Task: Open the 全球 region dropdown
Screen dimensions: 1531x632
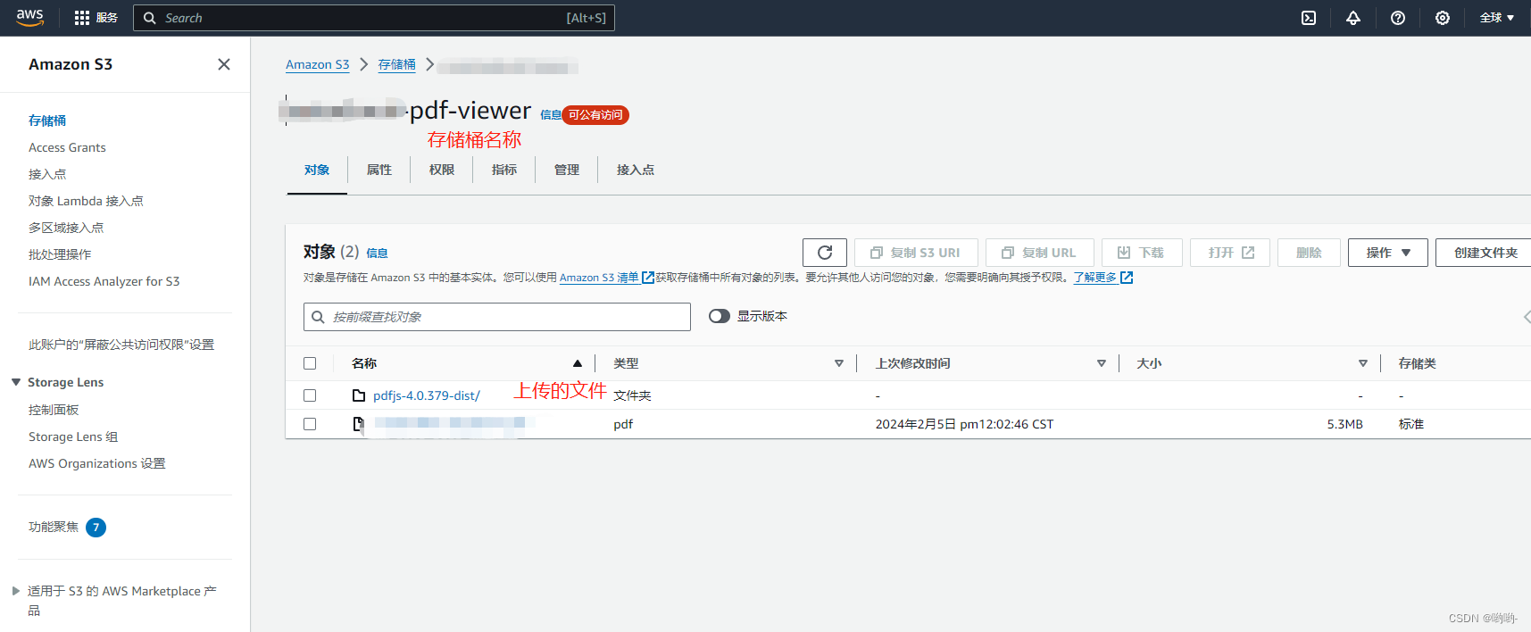Action: pyautogui.click(x=1497, y=18)
